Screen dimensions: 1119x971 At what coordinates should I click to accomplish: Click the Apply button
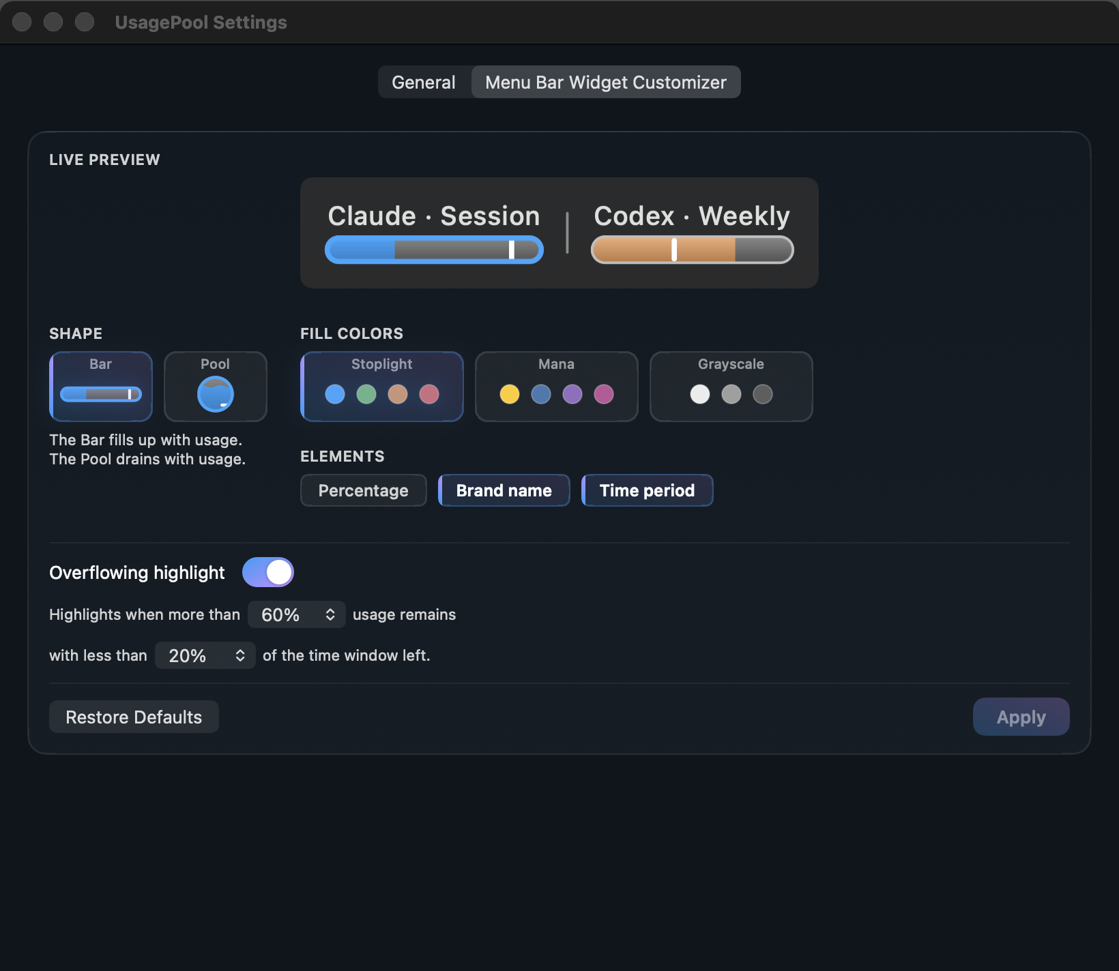[1021, 717]
